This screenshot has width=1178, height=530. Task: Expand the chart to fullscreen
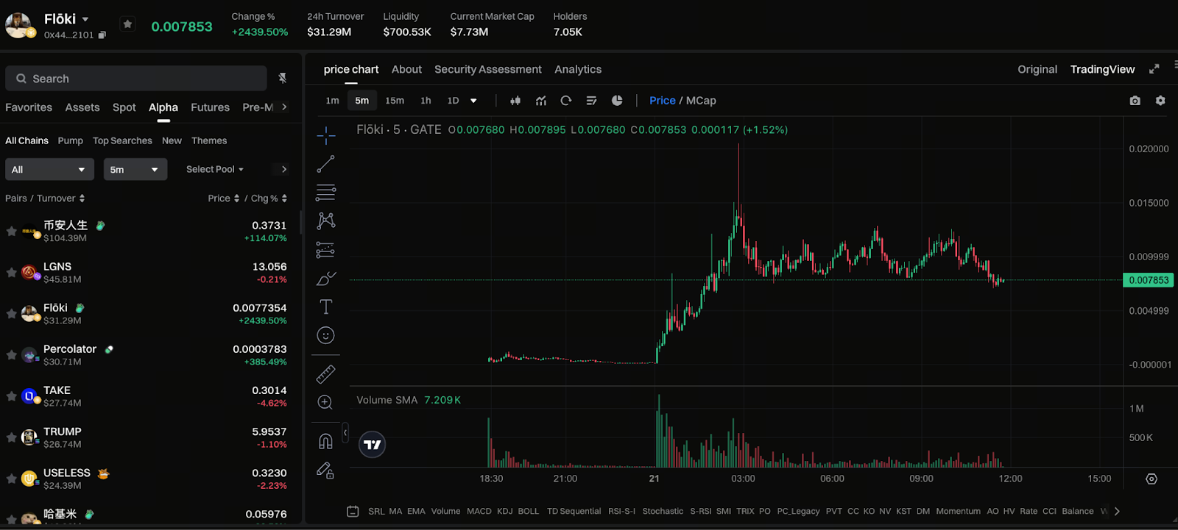[1154, 69]
